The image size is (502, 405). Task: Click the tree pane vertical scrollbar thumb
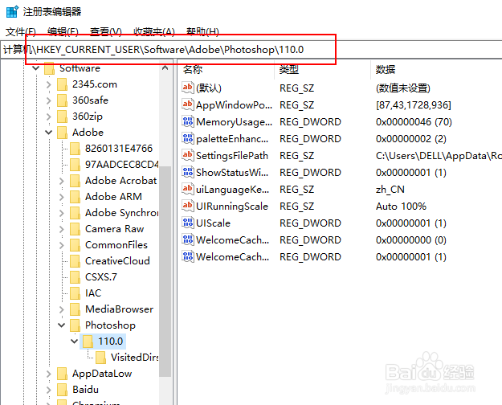pyautogui.click(x=165, y=272)
